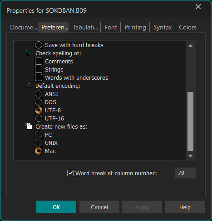Viewport: 212px width, 221px height.
Task: Click the scroll up arrow in options list
Action: coord(190,46)
